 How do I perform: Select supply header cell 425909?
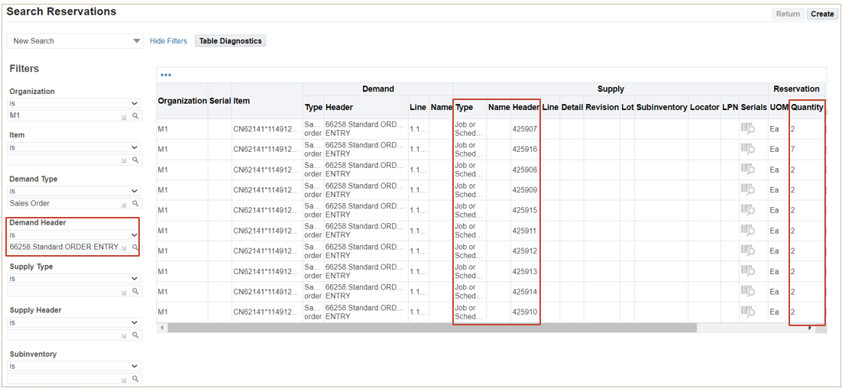[x=525, y=190]
